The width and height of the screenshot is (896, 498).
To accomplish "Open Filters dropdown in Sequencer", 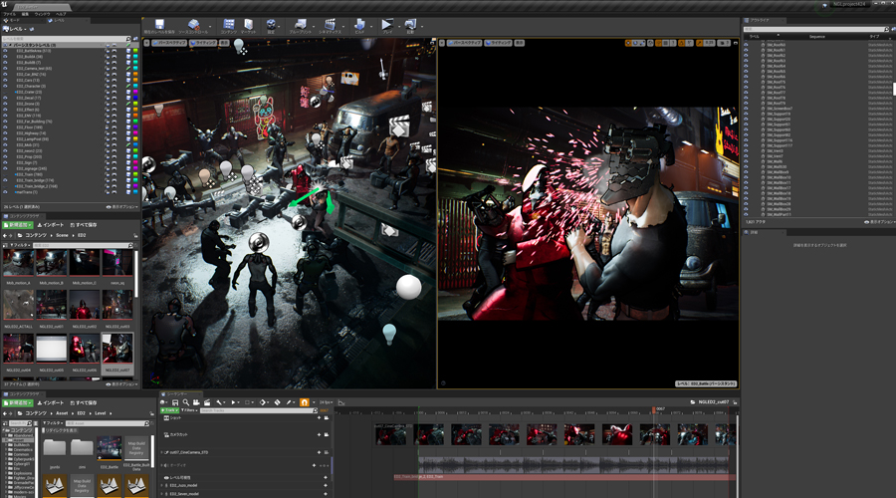I will click(x=190, y=410).
